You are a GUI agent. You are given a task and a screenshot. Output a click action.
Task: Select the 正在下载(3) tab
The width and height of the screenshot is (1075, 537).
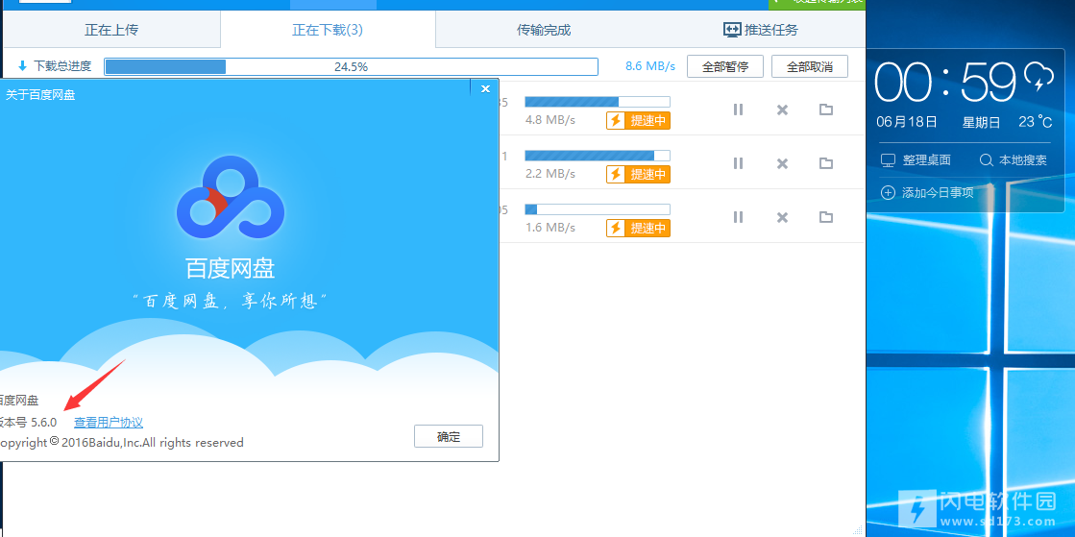[x=328, y=30]
